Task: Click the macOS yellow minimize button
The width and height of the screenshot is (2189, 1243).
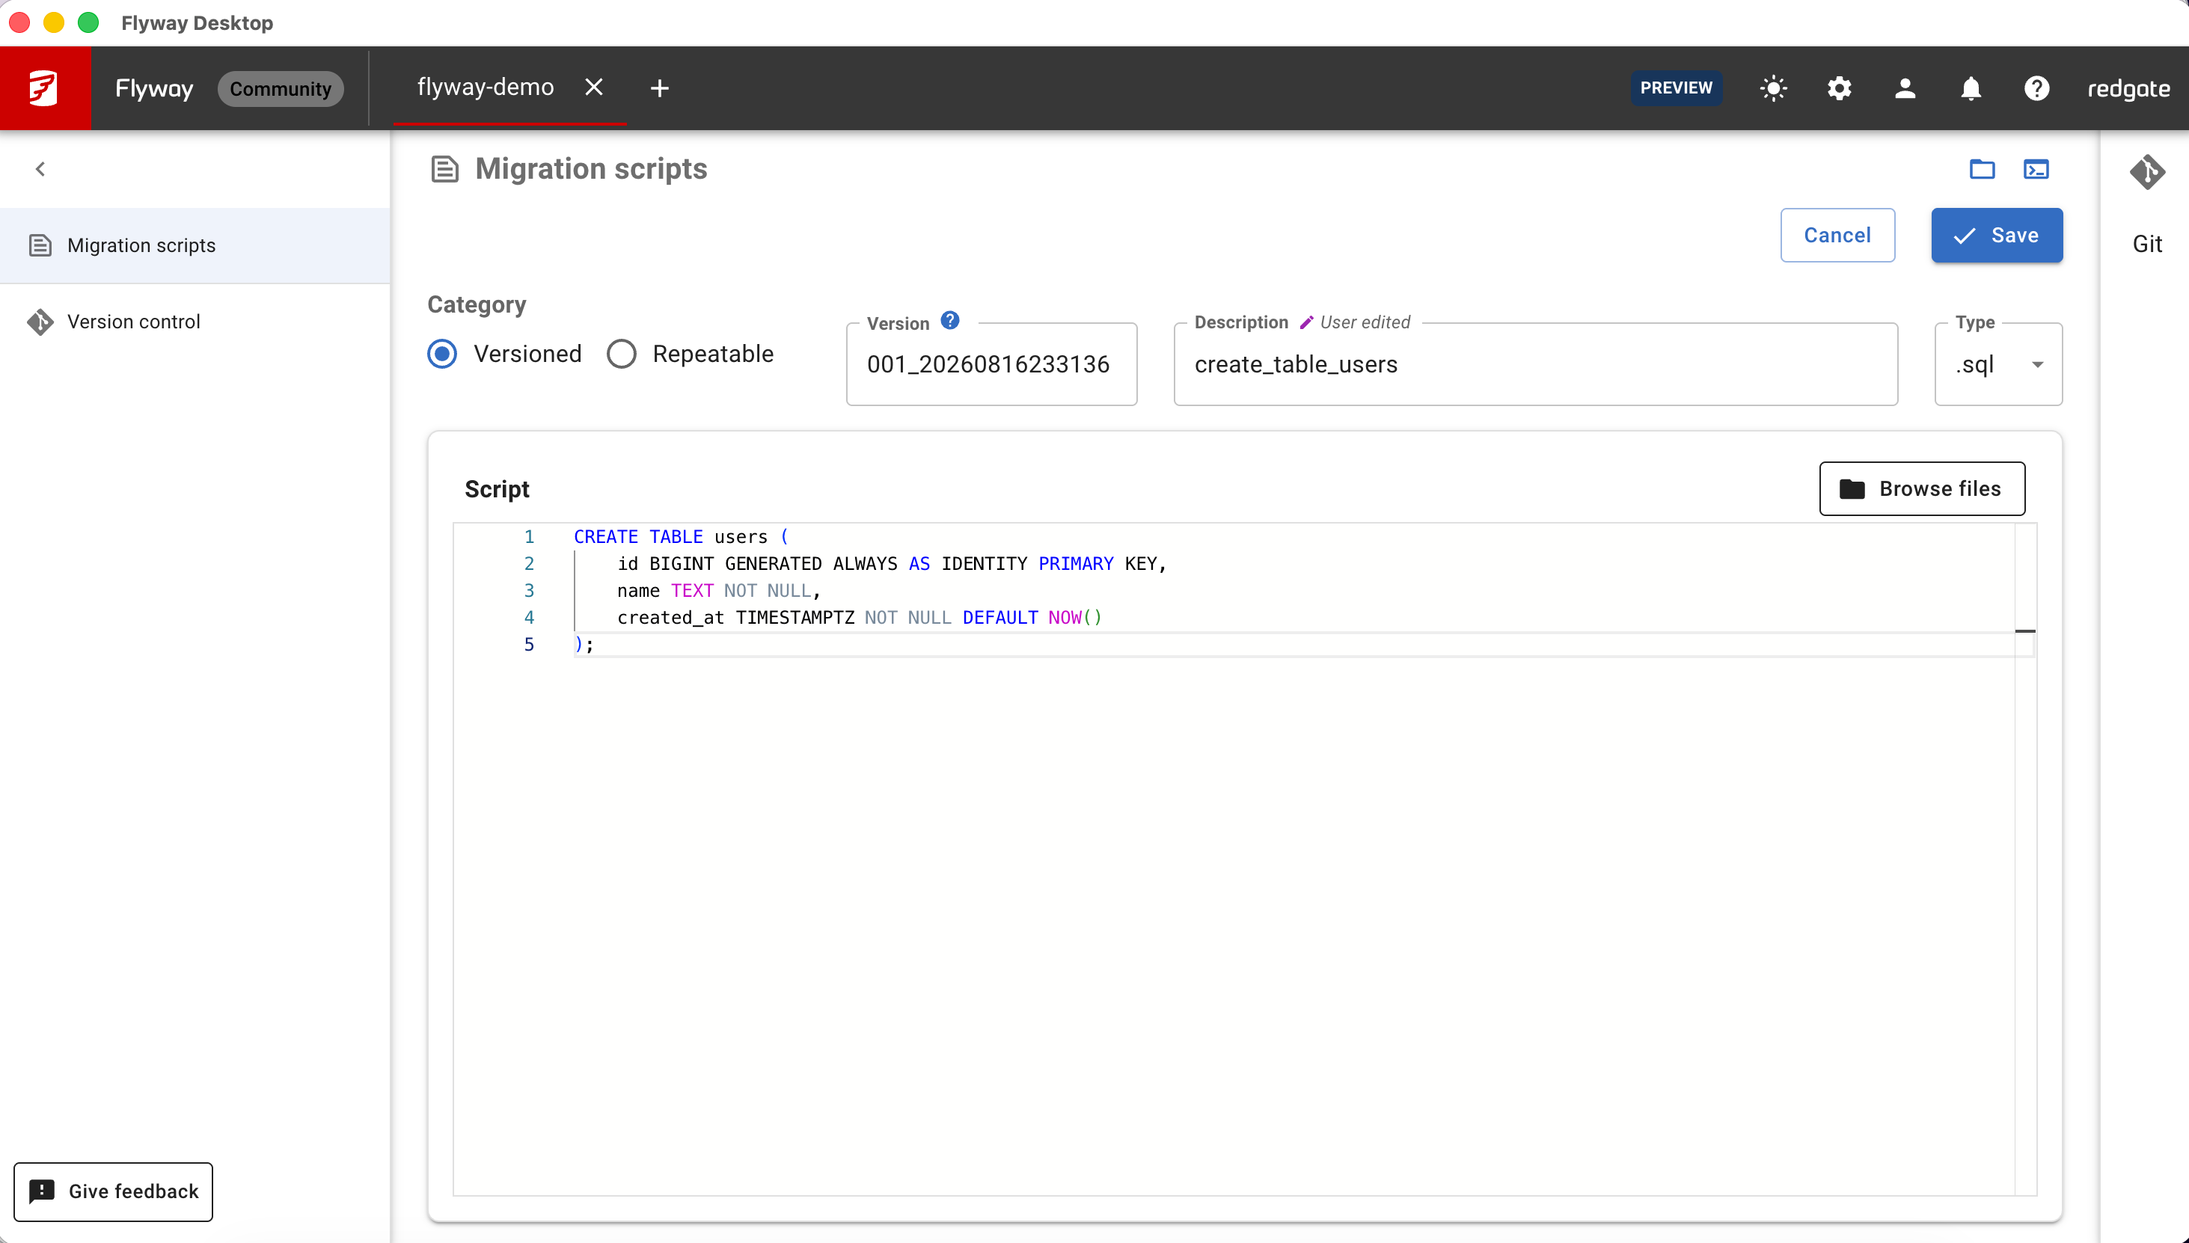Action: [x=54, y=22]
